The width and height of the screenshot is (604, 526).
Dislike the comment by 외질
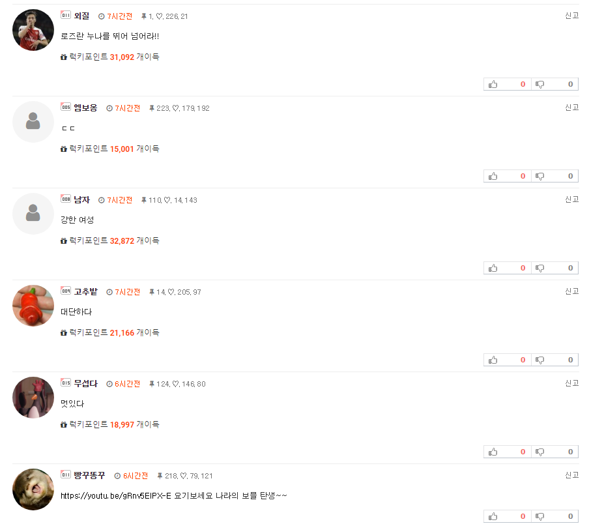(554, 84)
